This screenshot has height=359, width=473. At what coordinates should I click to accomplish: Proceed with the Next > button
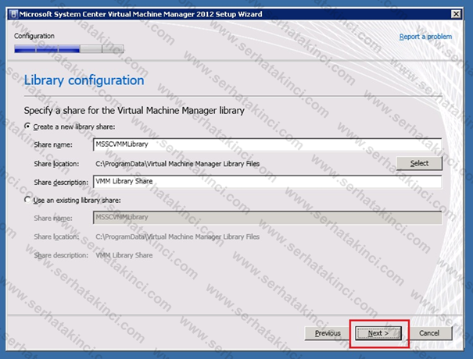378,333
